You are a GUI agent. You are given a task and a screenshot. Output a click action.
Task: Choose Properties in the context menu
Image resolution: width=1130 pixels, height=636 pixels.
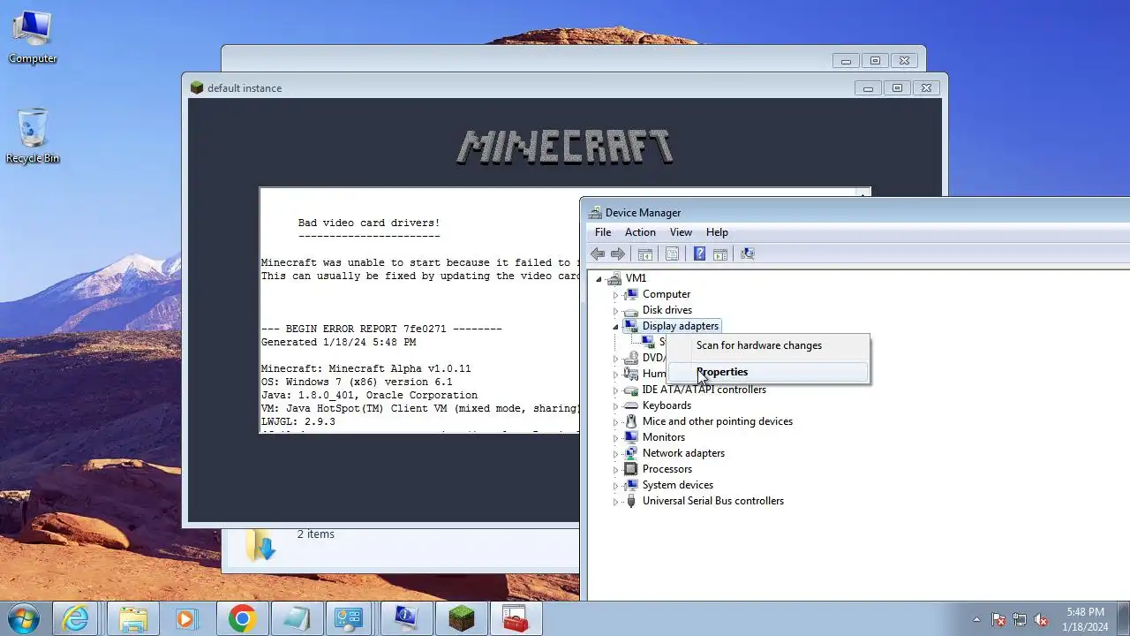tap(767, 372)
